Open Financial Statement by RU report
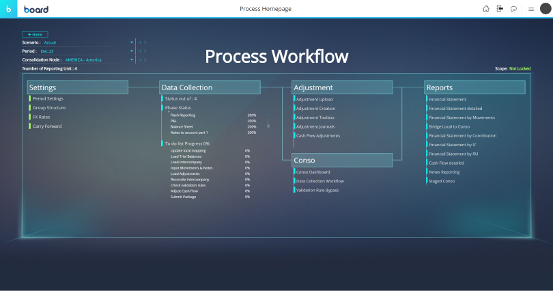This screenshot has height=291, width=553. click(453, 154)
